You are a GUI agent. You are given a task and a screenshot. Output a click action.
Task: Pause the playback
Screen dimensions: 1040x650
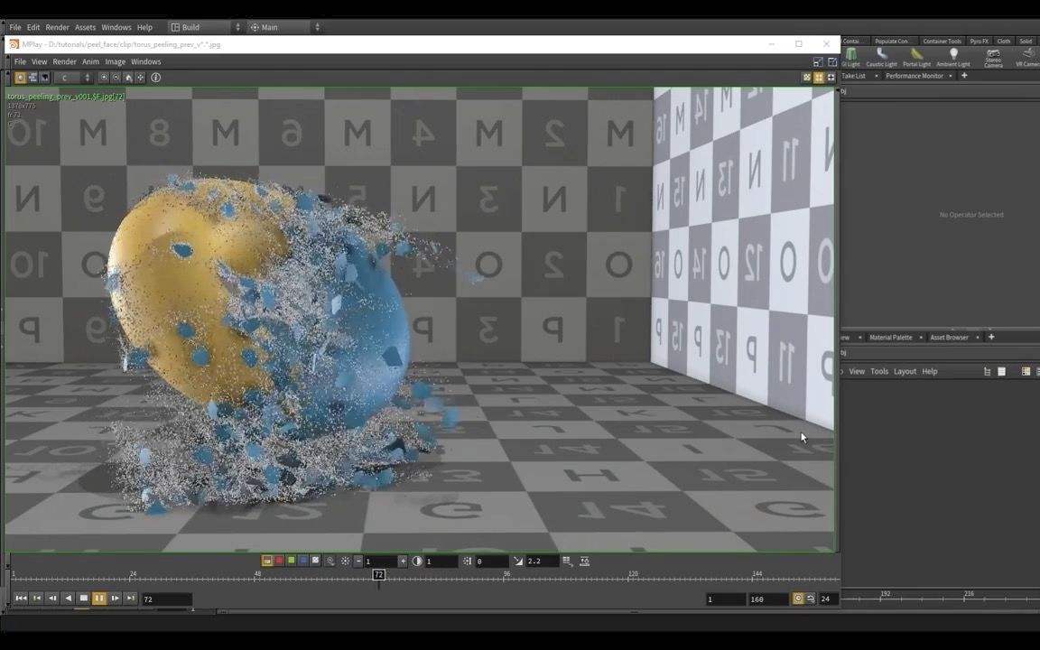pos(98,599)
